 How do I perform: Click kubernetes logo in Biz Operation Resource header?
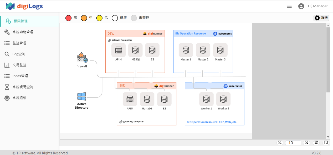(223, 34)
